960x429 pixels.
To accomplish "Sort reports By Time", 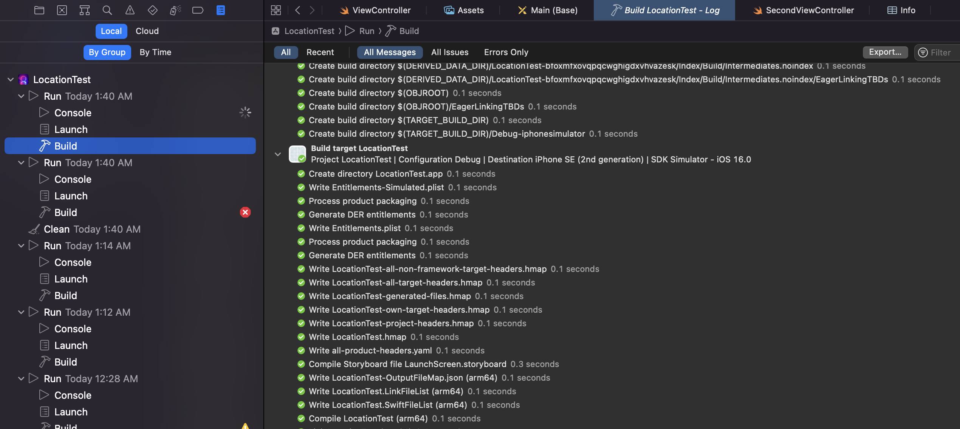I will coord(155,52).
